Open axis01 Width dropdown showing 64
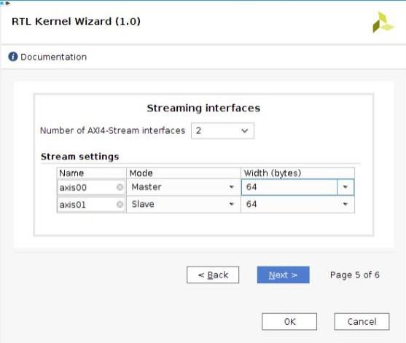This screenshot has height=343, width=406. tap(297, 205)
